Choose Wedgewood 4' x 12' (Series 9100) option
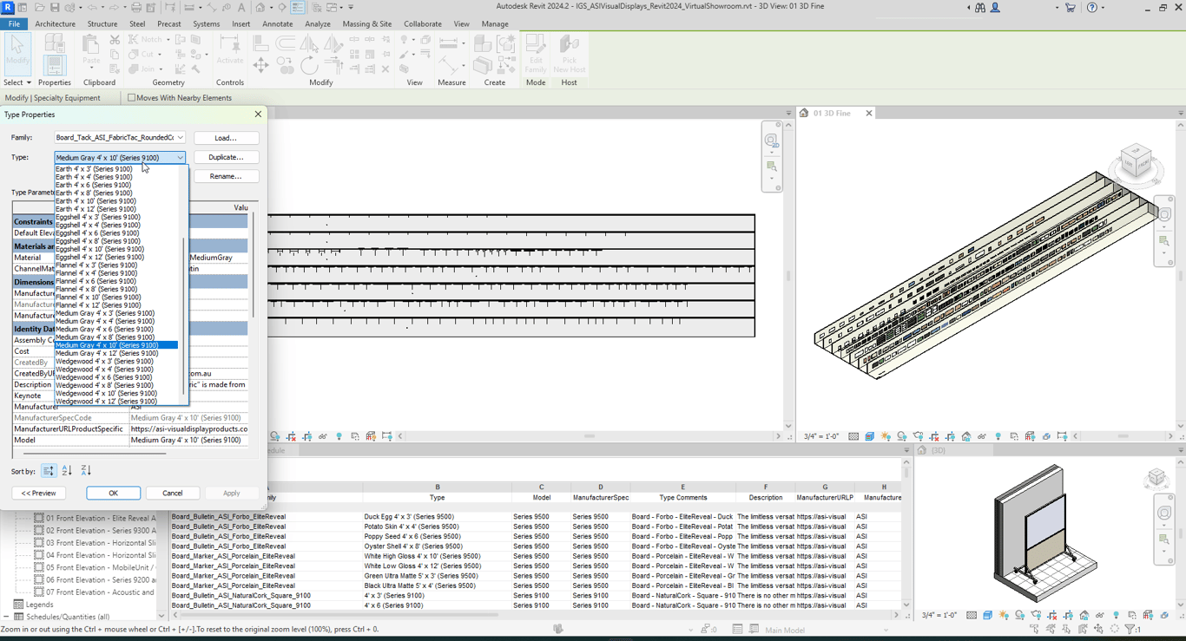 click(106, 402)
